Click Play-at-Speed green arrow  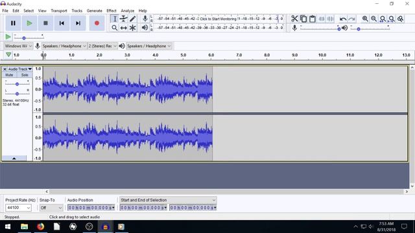[x=8, y=37]
